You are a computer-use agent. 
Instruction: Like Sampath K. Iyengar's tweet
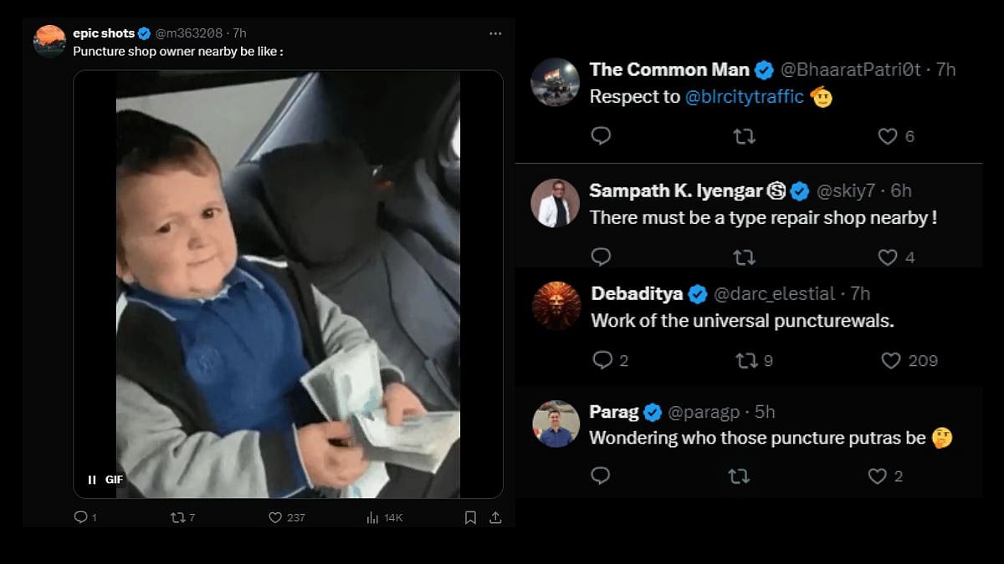[888, 257]
